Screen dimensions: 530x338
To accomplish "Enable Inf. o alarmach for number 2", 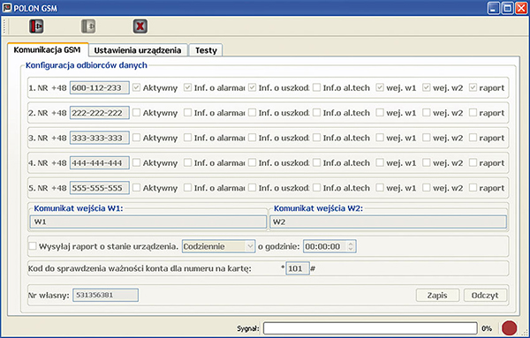I will click(x=187, y=112).
